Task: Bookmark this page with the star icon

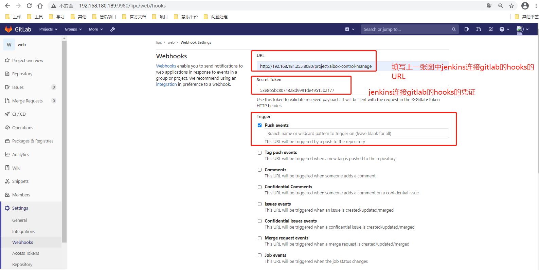Action: pos(511,6)
